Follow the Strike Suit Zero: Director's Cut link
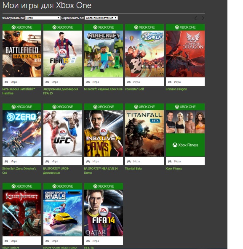243x249 pixels. tap(19, 171)
